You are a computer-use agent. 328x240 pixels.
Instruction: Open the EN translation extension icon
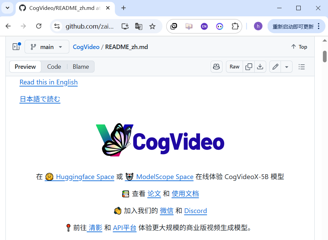tap(204, 26)
